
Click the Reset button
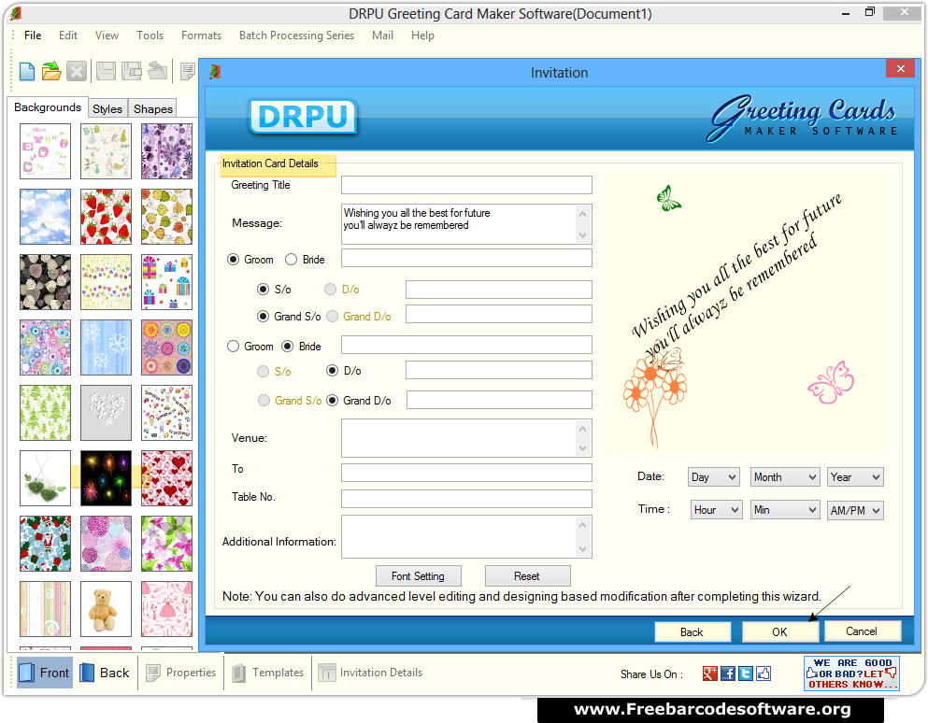(527, 575)
